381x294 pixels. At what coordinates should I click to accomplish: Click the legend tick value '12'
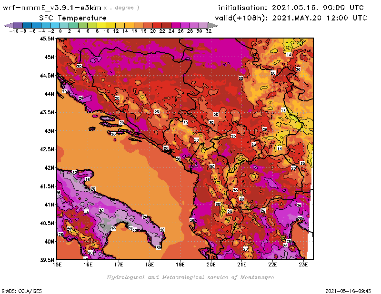pyautogui.click(x=116, y=31)
